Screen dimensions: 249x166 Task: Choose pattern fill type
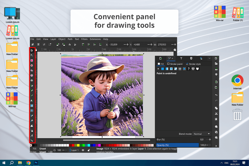tap(180, 69)
